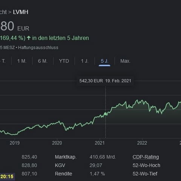Click the 807,10 value
Viewport: 181px width, 181px height.
[29, 174]
